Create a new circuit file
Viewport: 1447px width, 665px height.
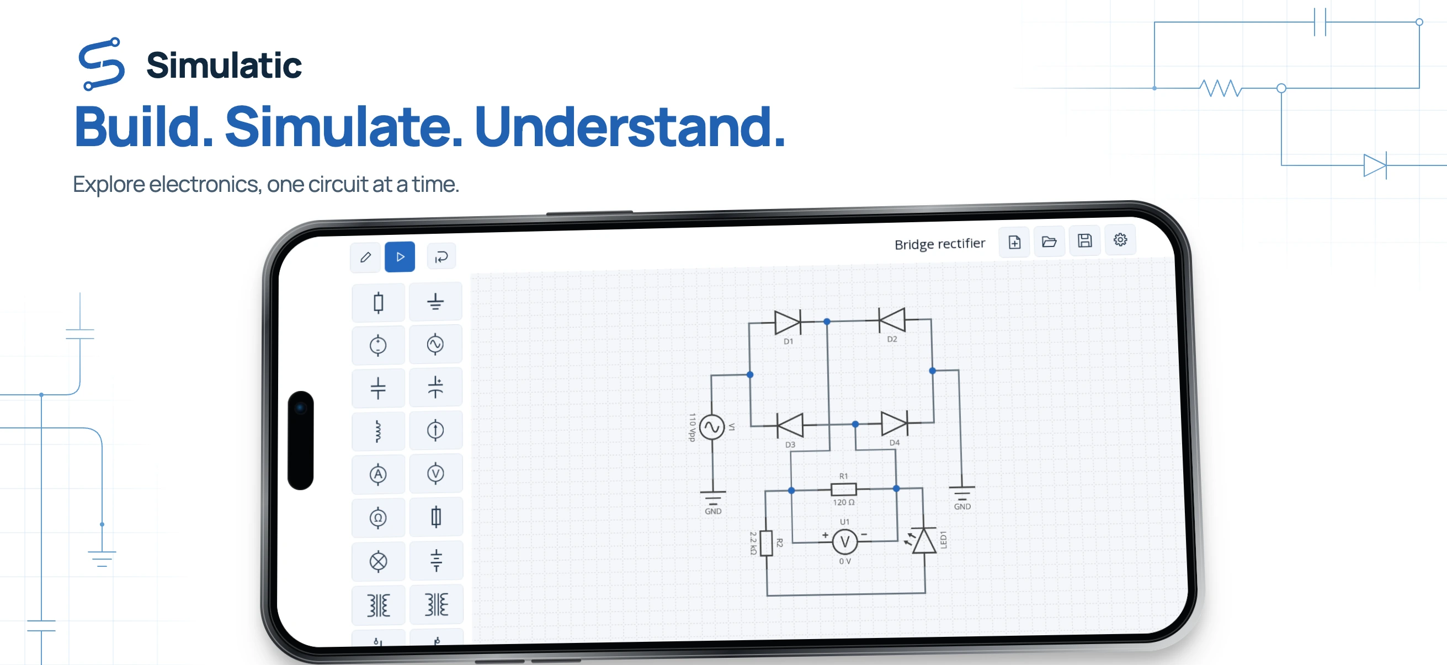click(1014, 243)
